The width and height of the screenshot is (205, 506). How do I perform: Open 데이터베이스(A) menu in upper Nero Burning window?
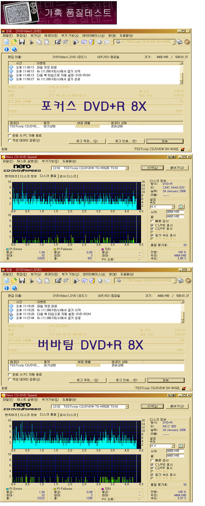click(x=92, y=36)
